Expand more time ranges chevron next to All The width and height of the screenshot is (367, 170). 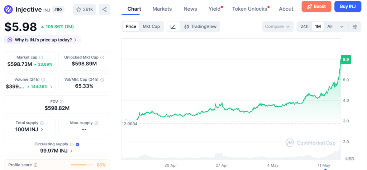click(342, 26)
